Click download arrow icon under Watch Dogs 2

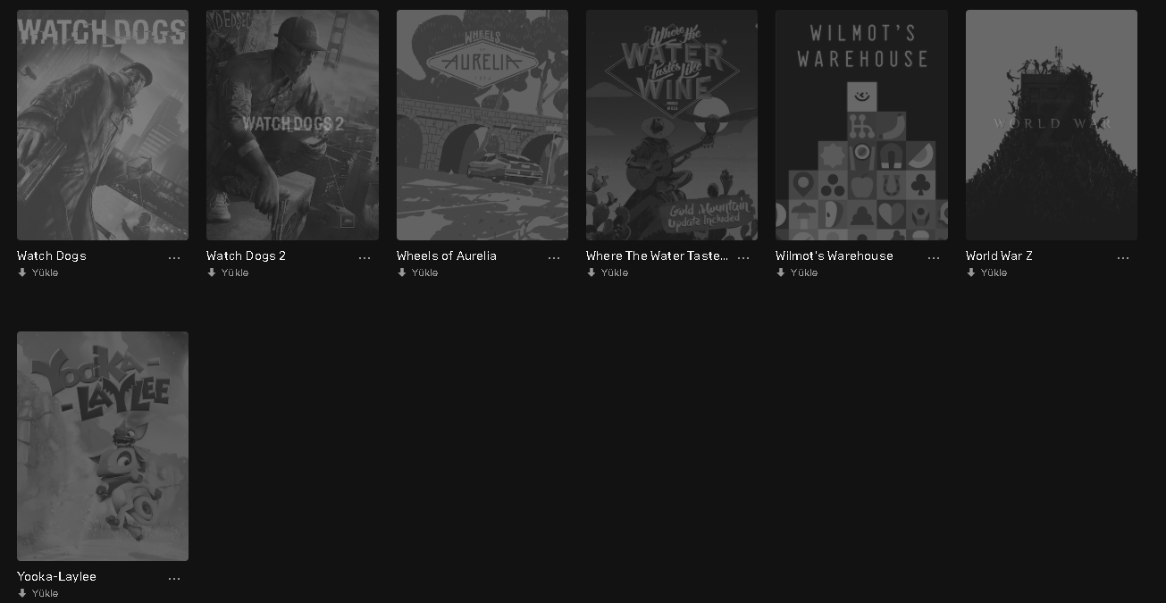(x=212, y=272)
